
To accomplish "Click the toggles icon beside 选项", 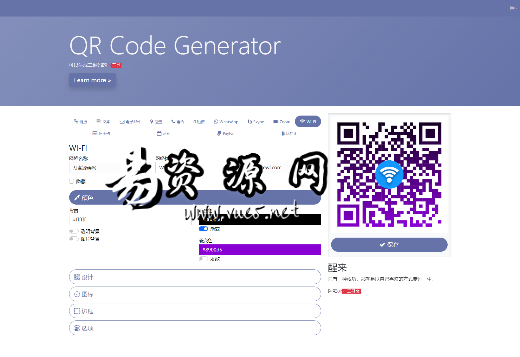I will coord(77,328).
